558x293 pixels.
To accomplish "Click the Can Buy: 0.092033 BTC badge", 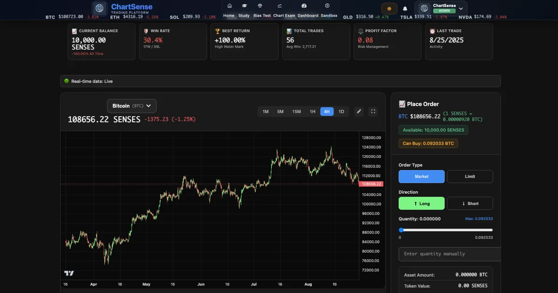I will [428, 143].
